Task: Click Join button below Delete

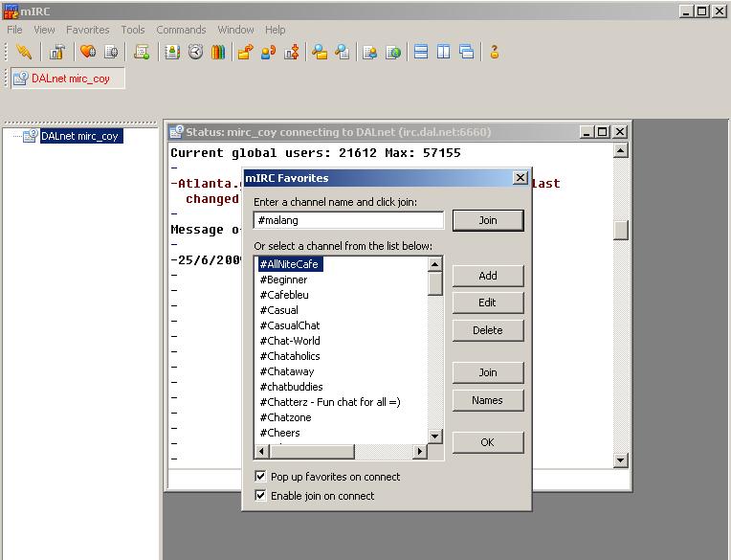Action: point(488,372)
